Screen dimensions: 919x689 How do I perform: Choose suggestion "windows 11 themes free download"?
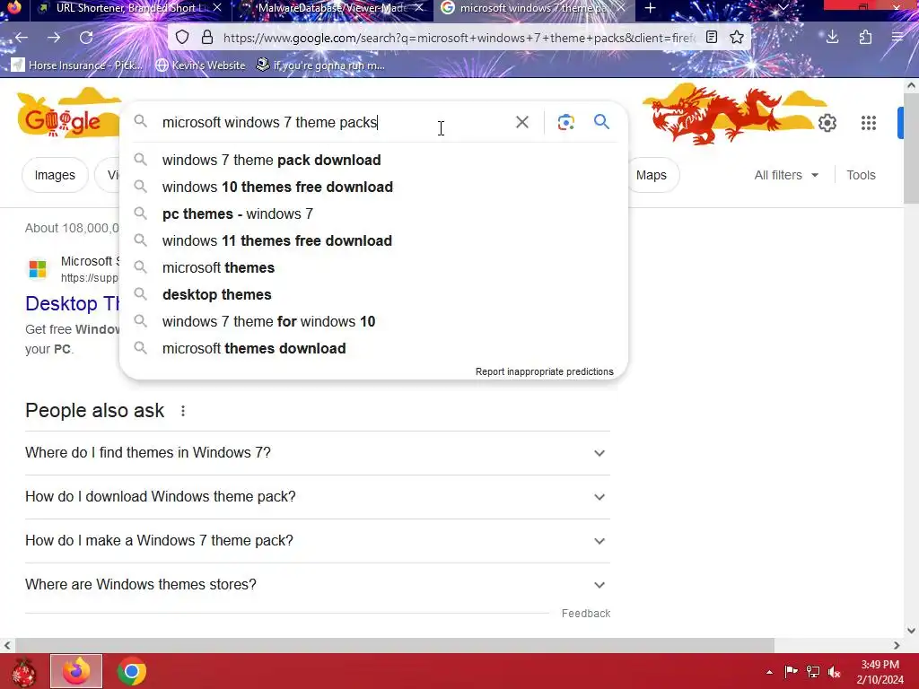[x=373, y=240]
